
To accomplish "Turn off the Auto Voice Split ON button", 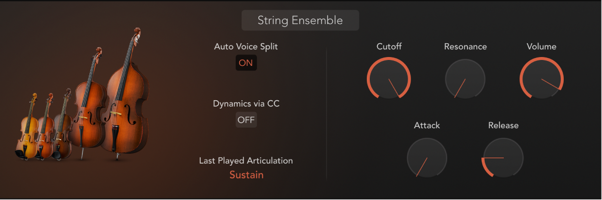I will (246, 63).
